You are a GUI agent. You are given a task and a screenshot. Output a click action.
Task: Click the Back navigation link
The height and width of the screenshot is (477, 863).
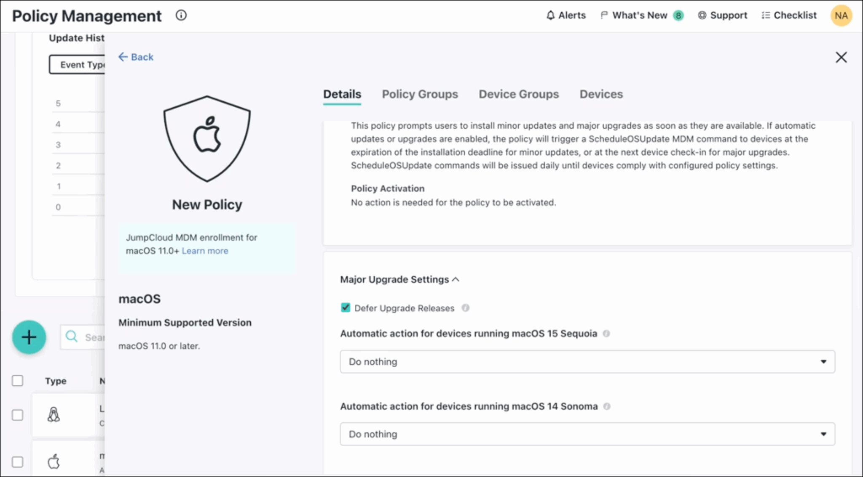coord(136,57)
